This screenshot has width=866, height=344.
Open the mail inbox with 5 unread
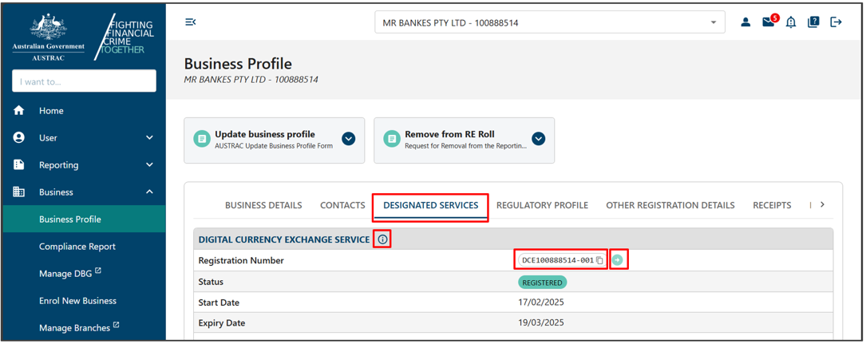(769, 22)
